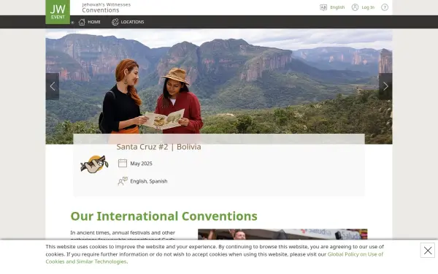Show previous slide with left arrow
This screenshot has height=274, width=438.
point(53,86)
